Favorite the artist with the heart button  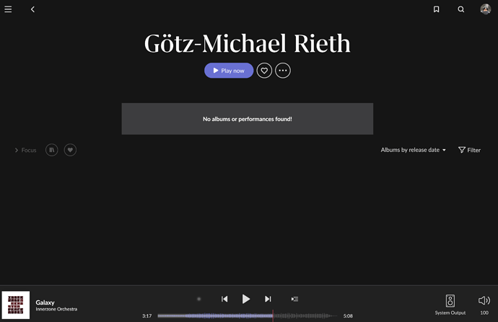(264, 71)
